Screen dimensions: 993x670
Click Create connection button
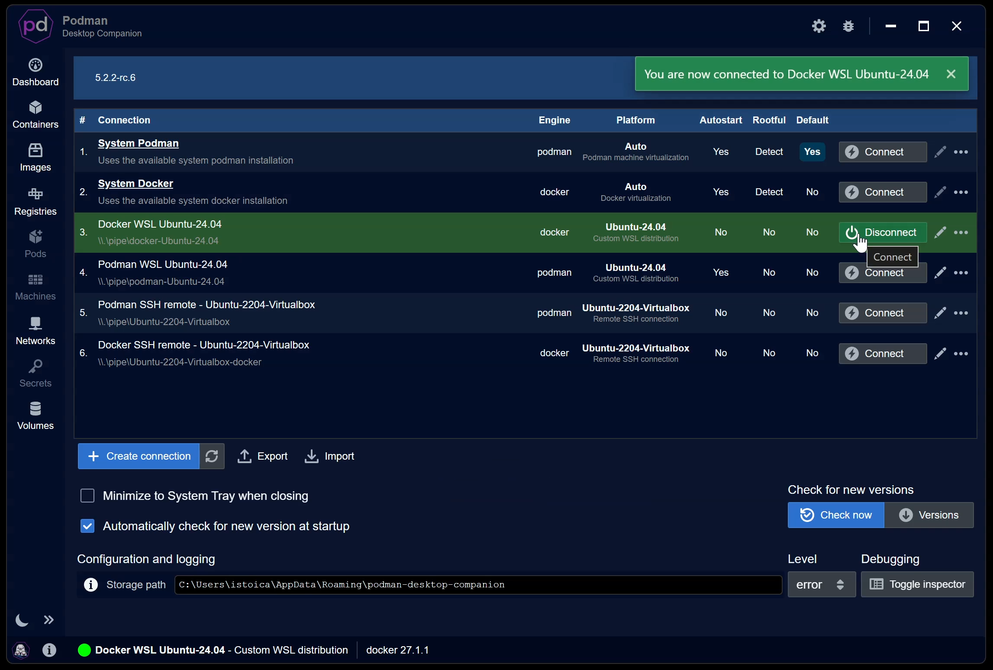tap(139, 456)
